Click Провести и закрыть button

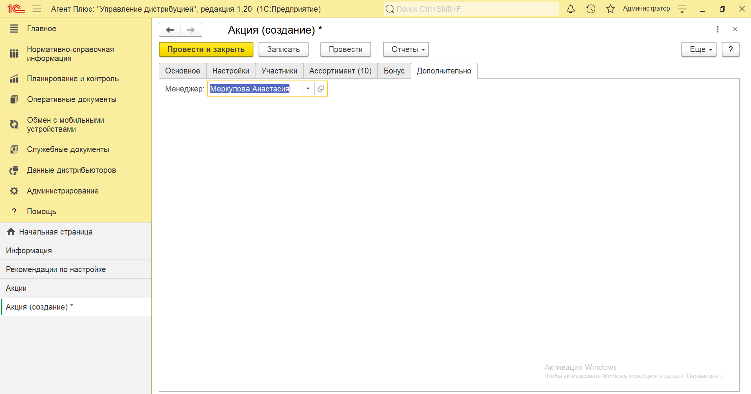[206, 49]
